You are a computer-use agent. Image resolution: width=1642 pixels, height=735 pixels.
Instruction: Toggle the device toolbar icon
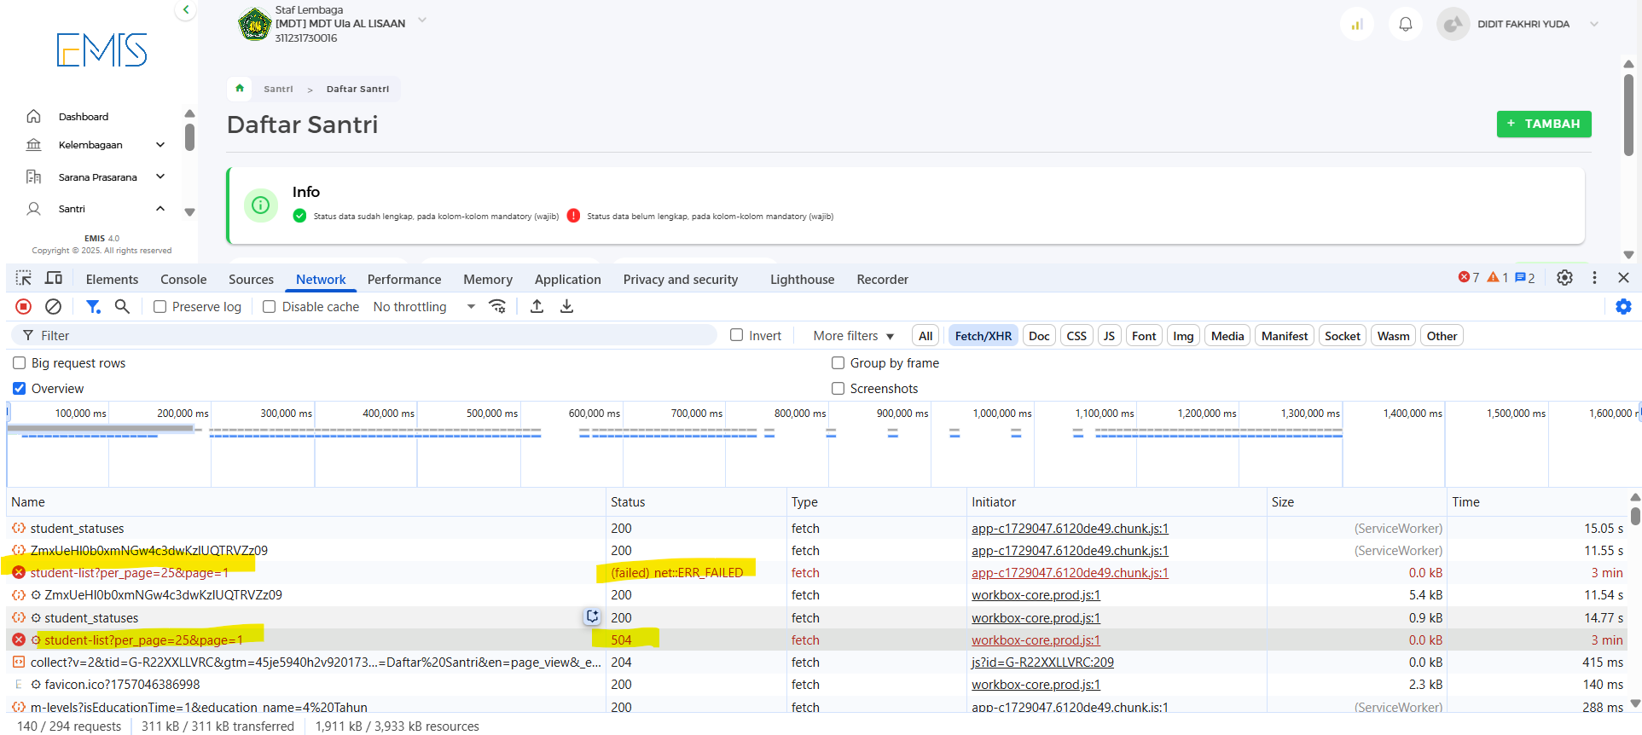54,279
